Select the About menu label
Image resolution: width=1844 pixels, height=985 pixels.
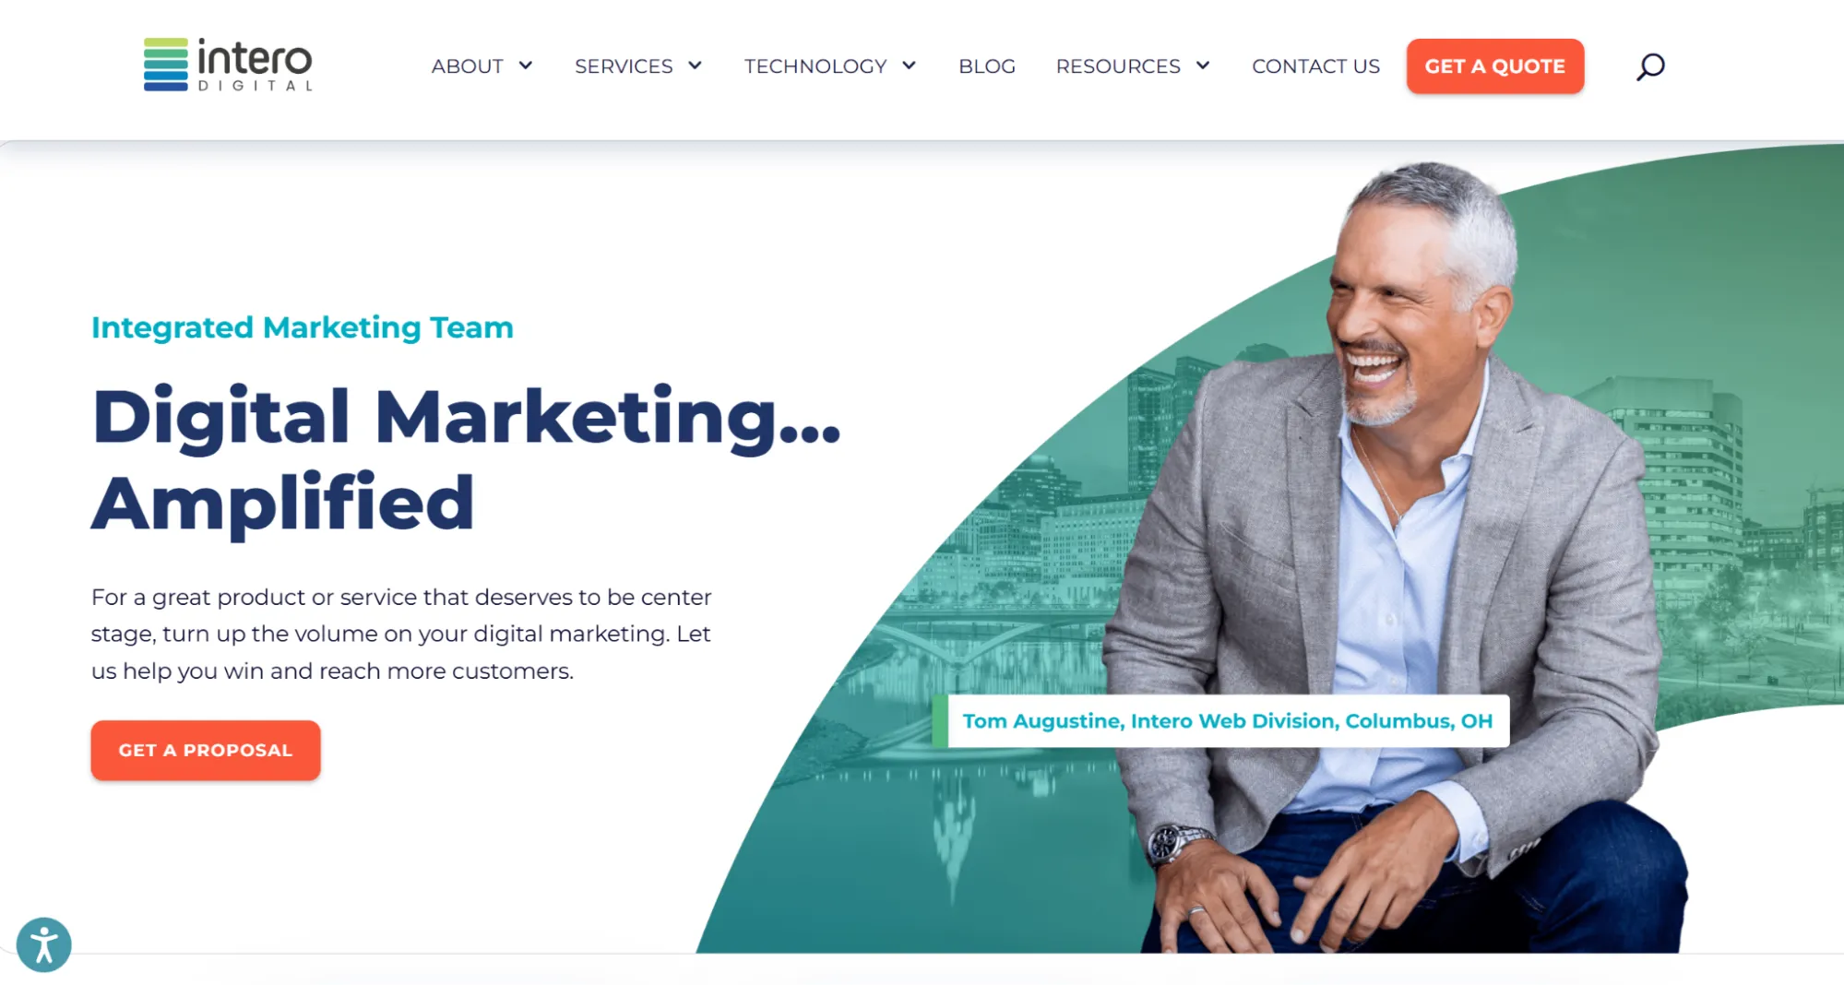point(468,66)
